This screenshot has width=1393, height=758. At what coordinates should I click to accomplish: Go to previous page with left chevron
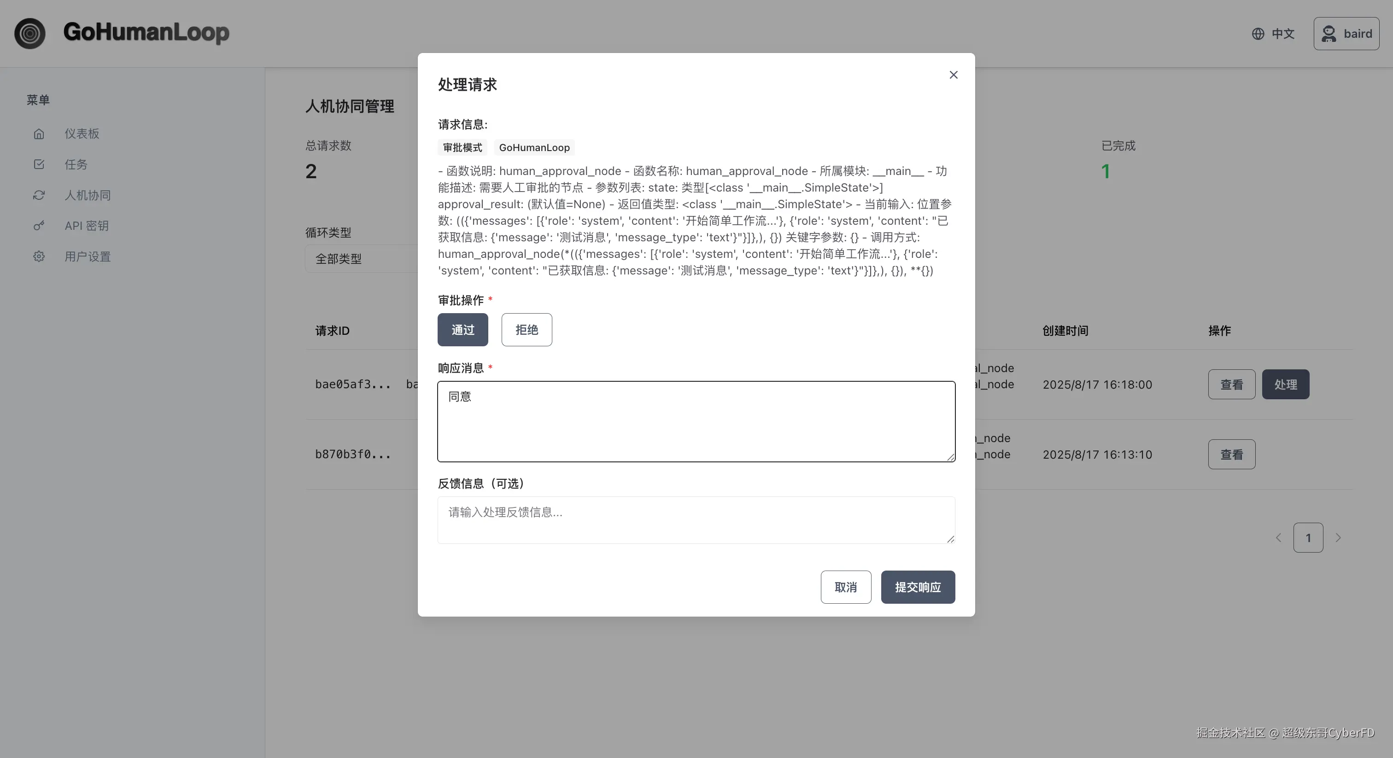coord(1278,538)
